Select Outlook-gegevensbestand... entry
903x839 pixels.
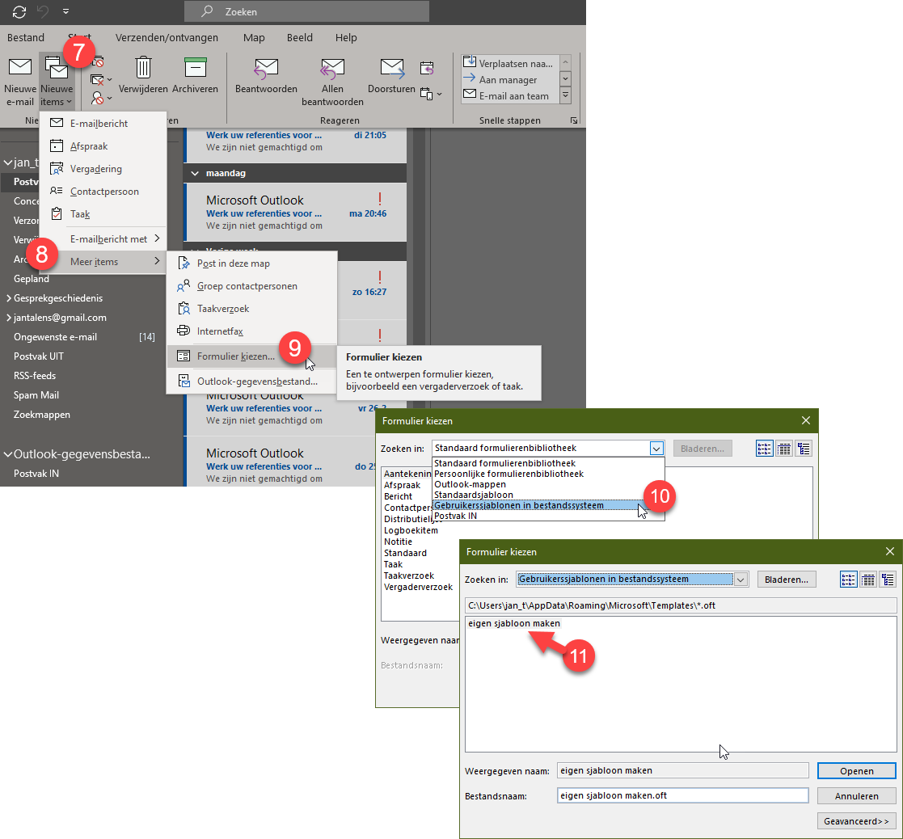click(251, 382)
